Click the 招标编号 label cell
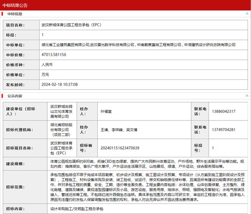Viewport: 251px width, 214px height. 87,148
